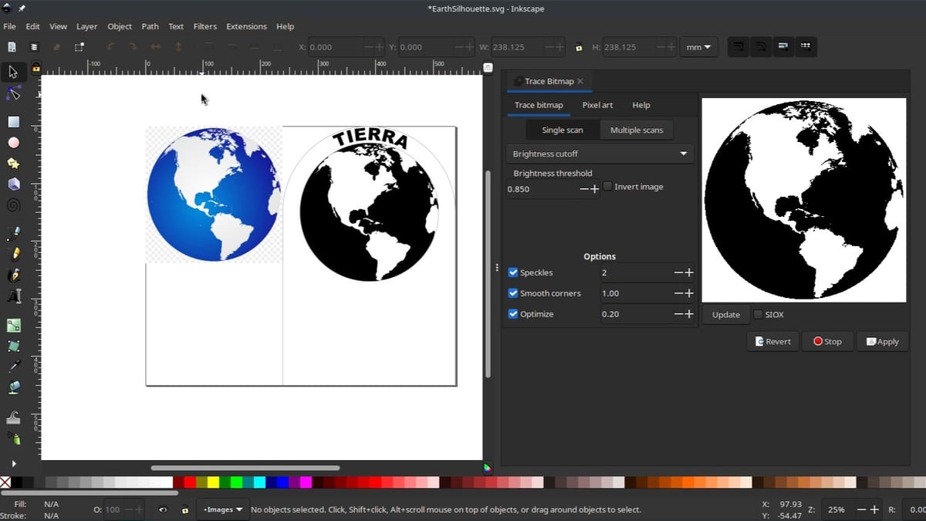This screenshot has width=926, height=521.
Task: Choose the Rectangle tool
Action: pos(13,122)
